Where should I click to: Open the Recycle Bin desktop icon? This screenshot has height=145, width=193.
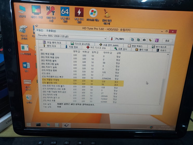pyautogui.click(x=29, y=99)
